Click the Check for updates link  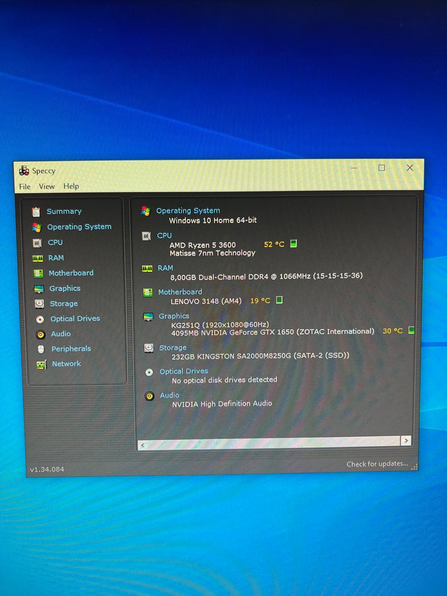pos(377,464)
